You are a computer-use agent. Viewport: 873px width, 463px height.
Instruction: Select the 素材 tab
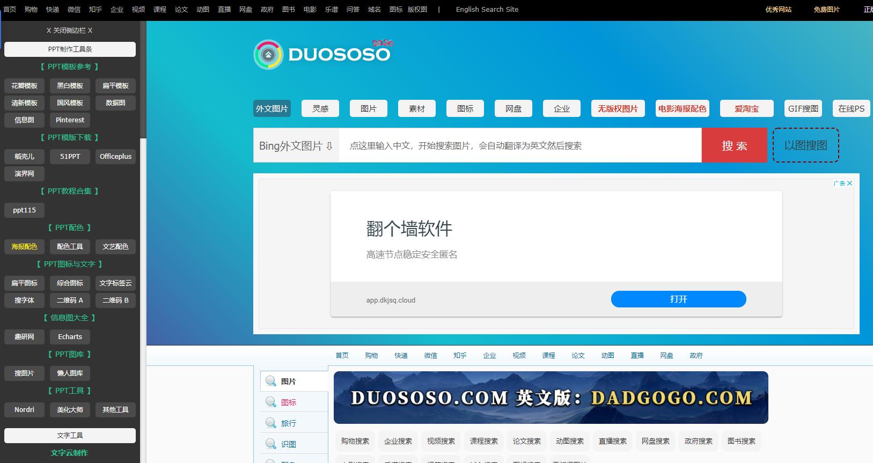417,108
